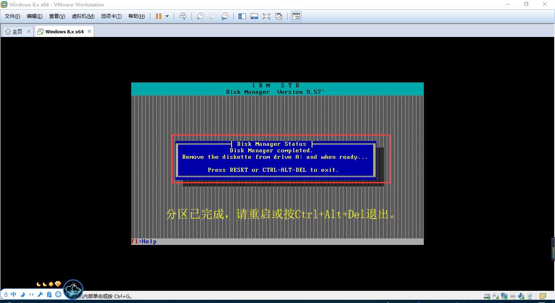The height and width of the screenshot is (303, 555).
Task: Open the 查看(V) menu
Action: (57, 16)
